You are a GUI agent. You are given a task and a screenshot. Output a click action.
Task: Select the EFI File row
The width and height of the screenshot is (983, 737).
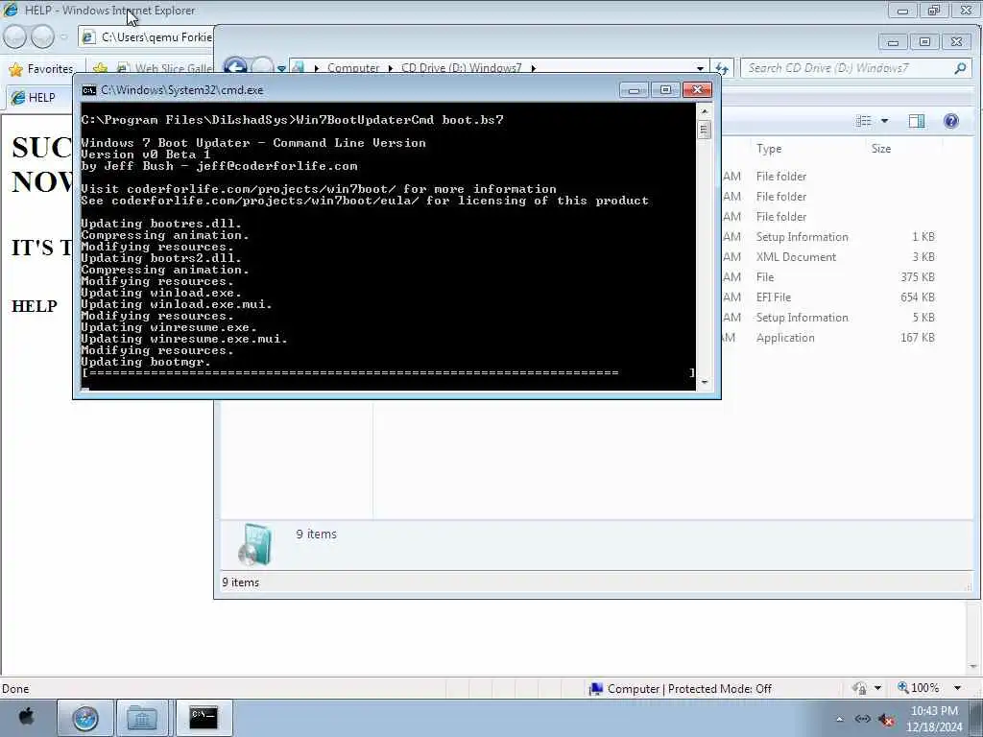pyautogui.click(x=827, y=297)
